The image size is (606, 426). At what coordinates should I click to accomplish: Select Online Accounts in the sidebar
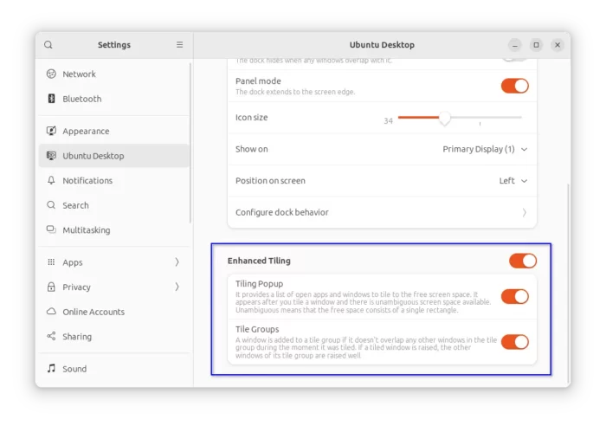point(114,312)
